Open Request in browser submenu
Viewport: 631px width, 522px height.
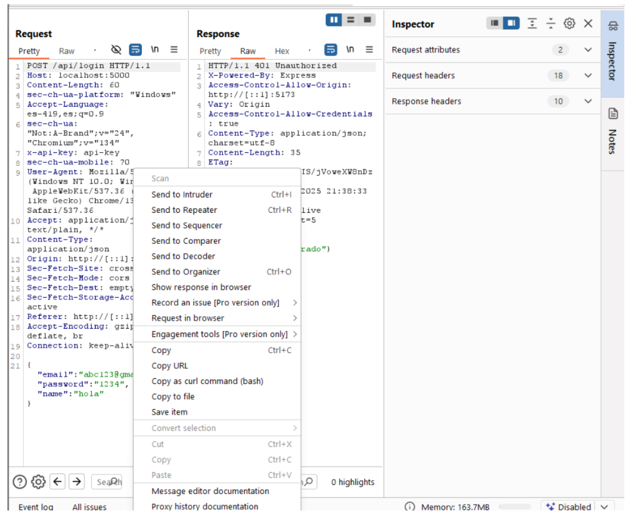point(217,318)
